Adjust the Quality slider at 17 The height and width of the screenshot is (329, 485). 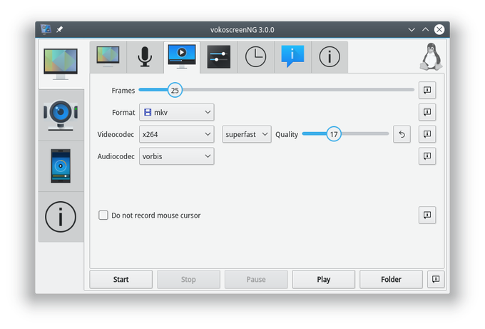point(334,134)
